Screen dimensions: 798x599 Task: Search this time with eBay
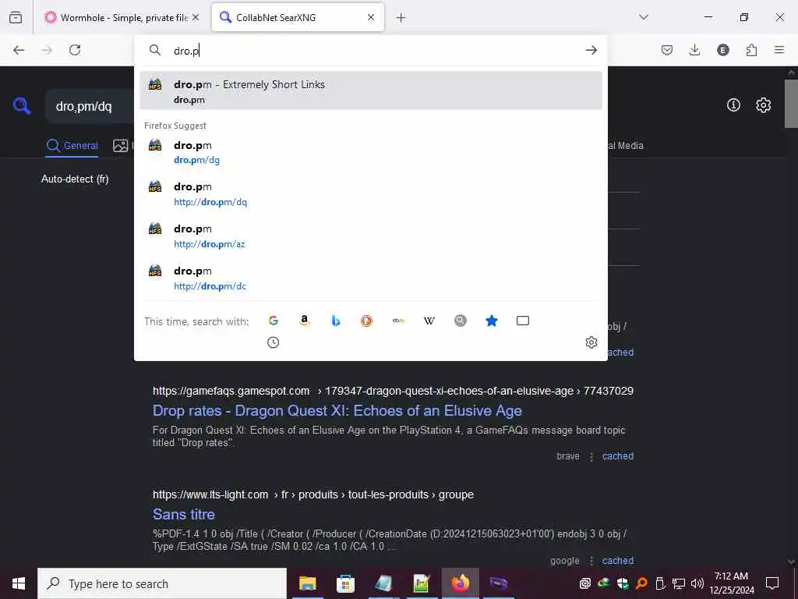point(398,321)
